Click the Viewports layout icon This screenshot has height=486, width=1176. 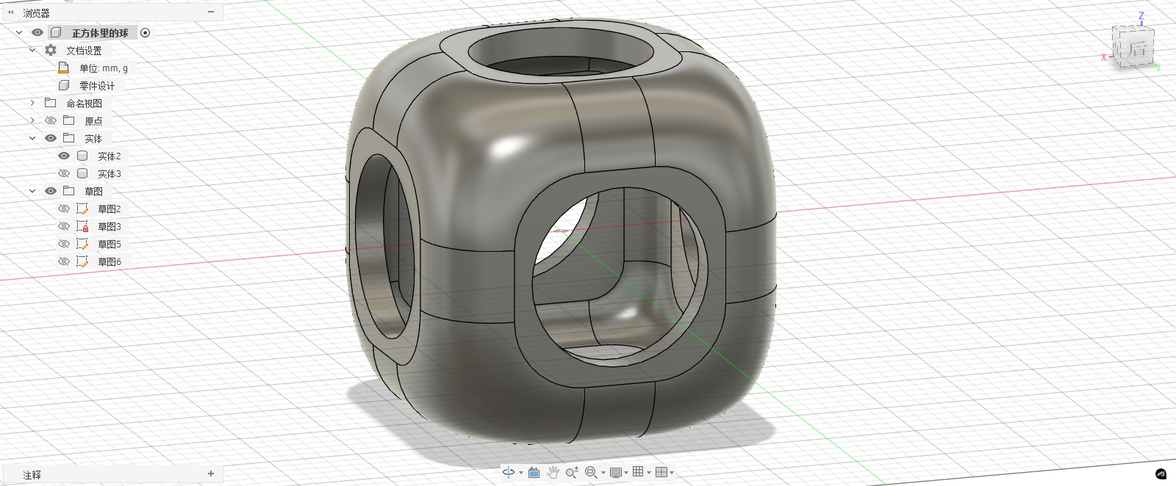(661, 472)
